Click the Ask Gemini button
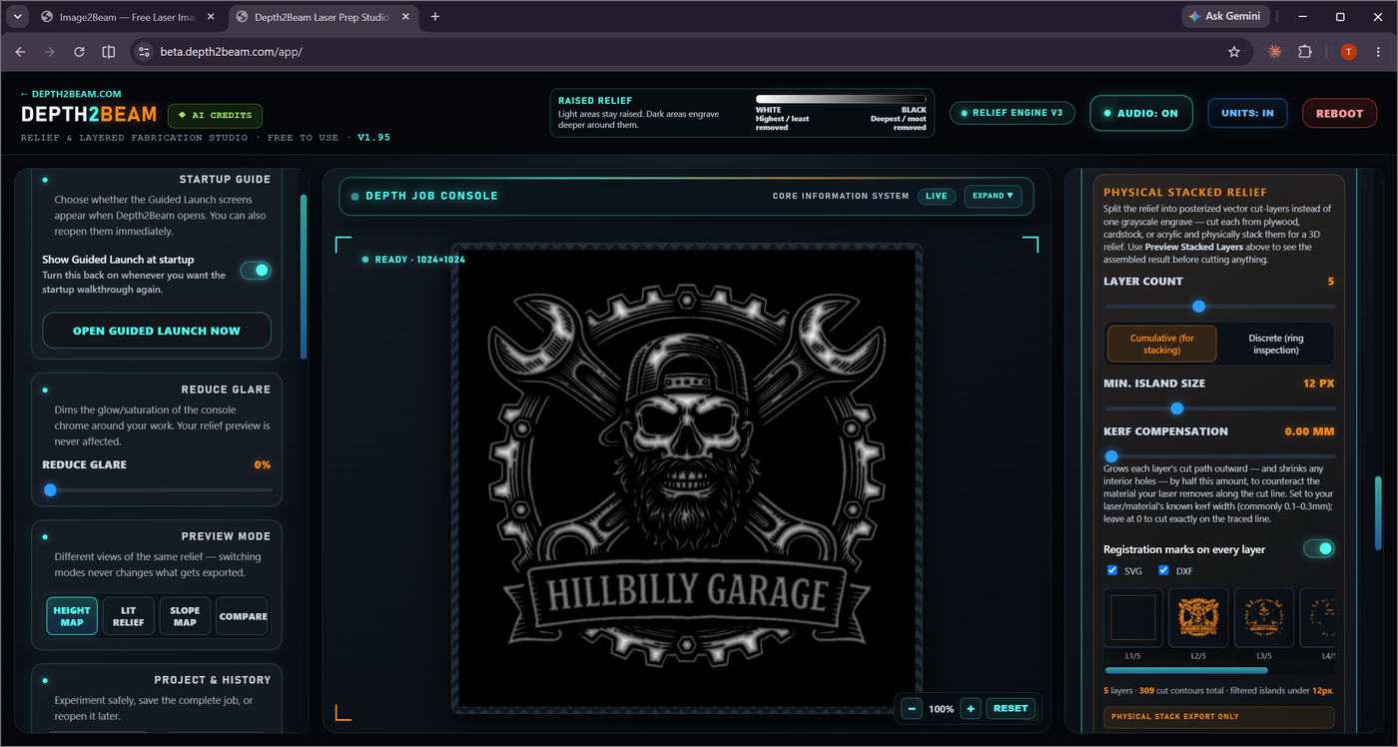1398x747 pixels. point(1226,16)
